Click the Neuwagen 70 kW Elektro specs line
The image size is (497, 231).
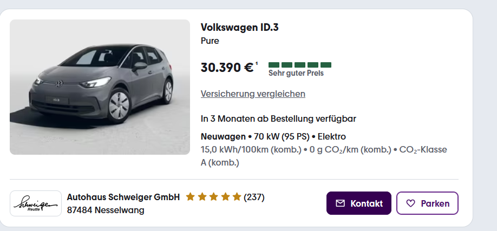pyautogui.click(x=273, y=136)
